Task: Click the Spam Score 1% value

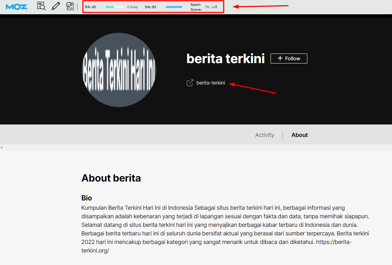Action: (207, 7)
